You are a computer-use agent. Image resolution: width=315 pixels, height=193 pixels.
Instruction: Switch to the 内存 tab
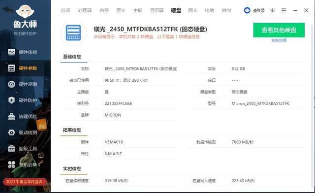(x=104, y=10)
